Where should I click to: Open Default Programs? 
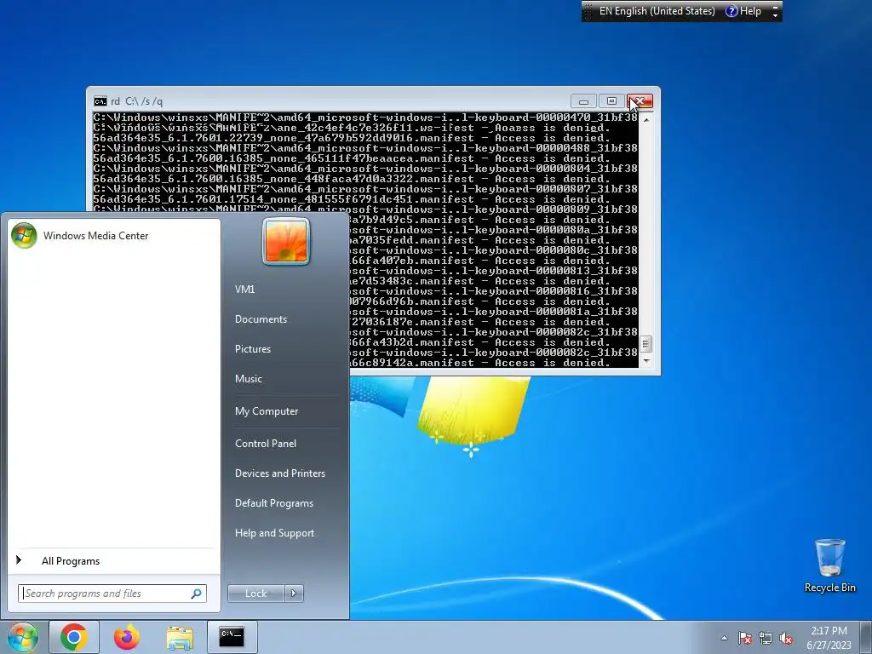(x=273, y=503)
